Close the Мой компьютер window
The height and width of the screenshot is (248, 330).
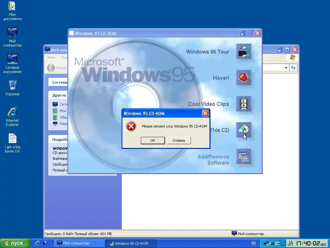295,49
